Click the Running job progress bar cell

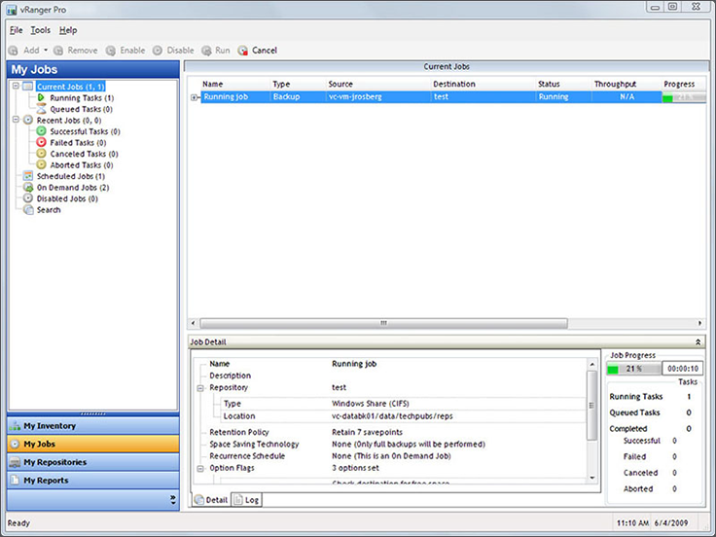click(684, 97)
